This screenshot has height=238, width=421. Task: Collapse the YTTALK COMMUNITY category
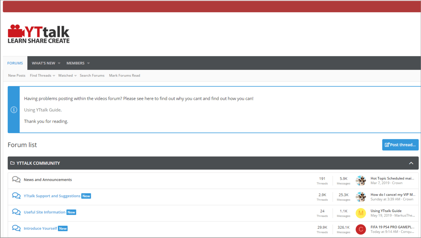pos(411,163)
